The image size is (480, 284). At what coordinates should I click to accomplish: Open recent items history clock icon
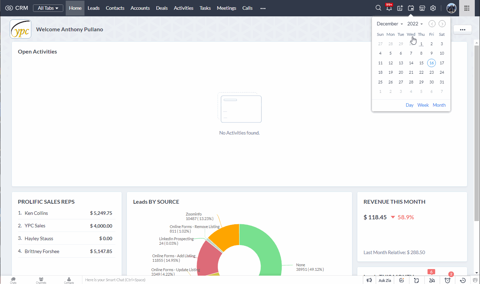point(463,280)
